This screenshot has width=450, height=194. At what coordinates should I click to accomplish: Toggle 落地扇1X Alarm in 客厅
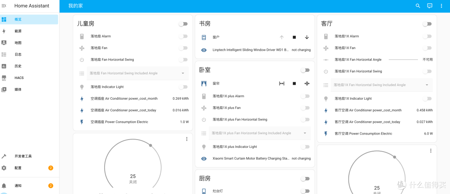click(427, 36)
